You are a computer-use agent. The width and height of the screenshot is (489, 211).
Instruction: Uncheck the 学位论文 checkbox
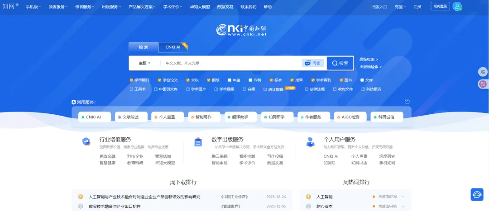(x=159, y=80)
